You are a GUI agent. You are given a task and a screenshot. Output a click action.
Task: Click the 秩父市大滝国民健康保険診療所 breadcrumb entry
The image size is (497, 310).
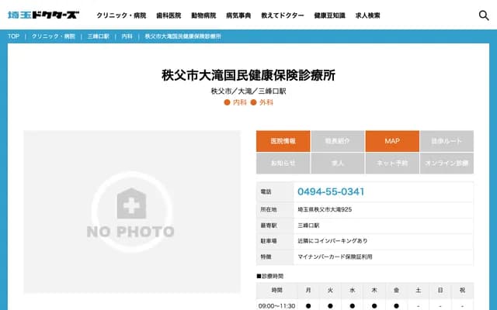183,36
